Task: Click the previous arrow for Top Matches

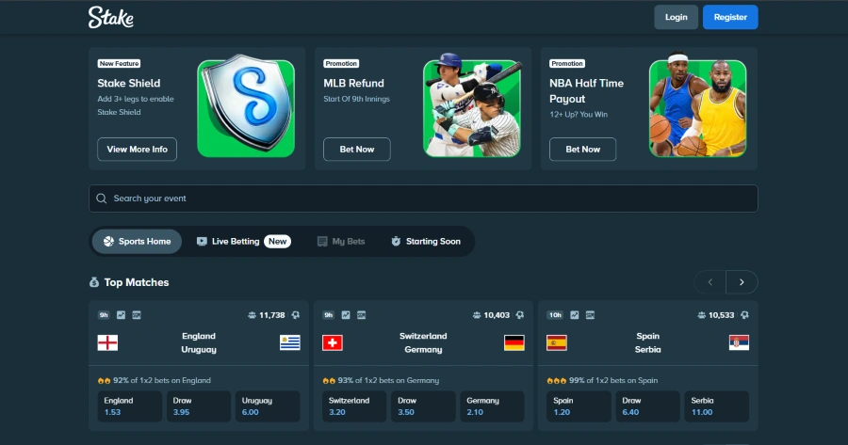Action: click(x=710, y=282)
